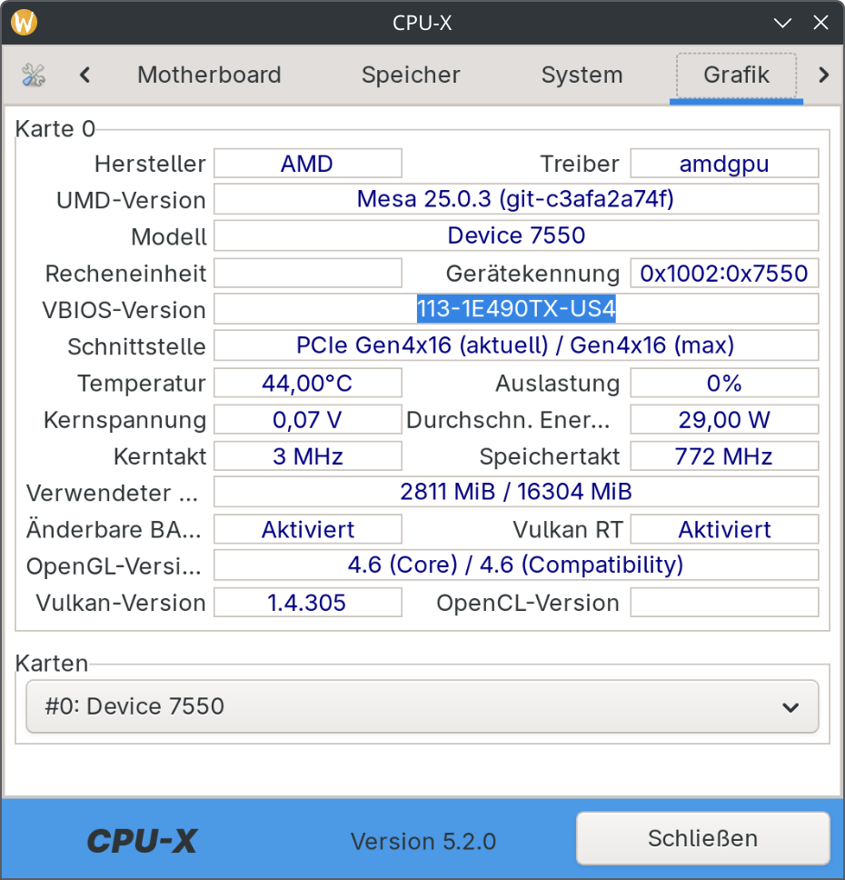The width and height of the screenshot is (845, 880).
Task: Click the 'Gerätekennung' label
Action: pyautogui.click(x=533, y=274)
